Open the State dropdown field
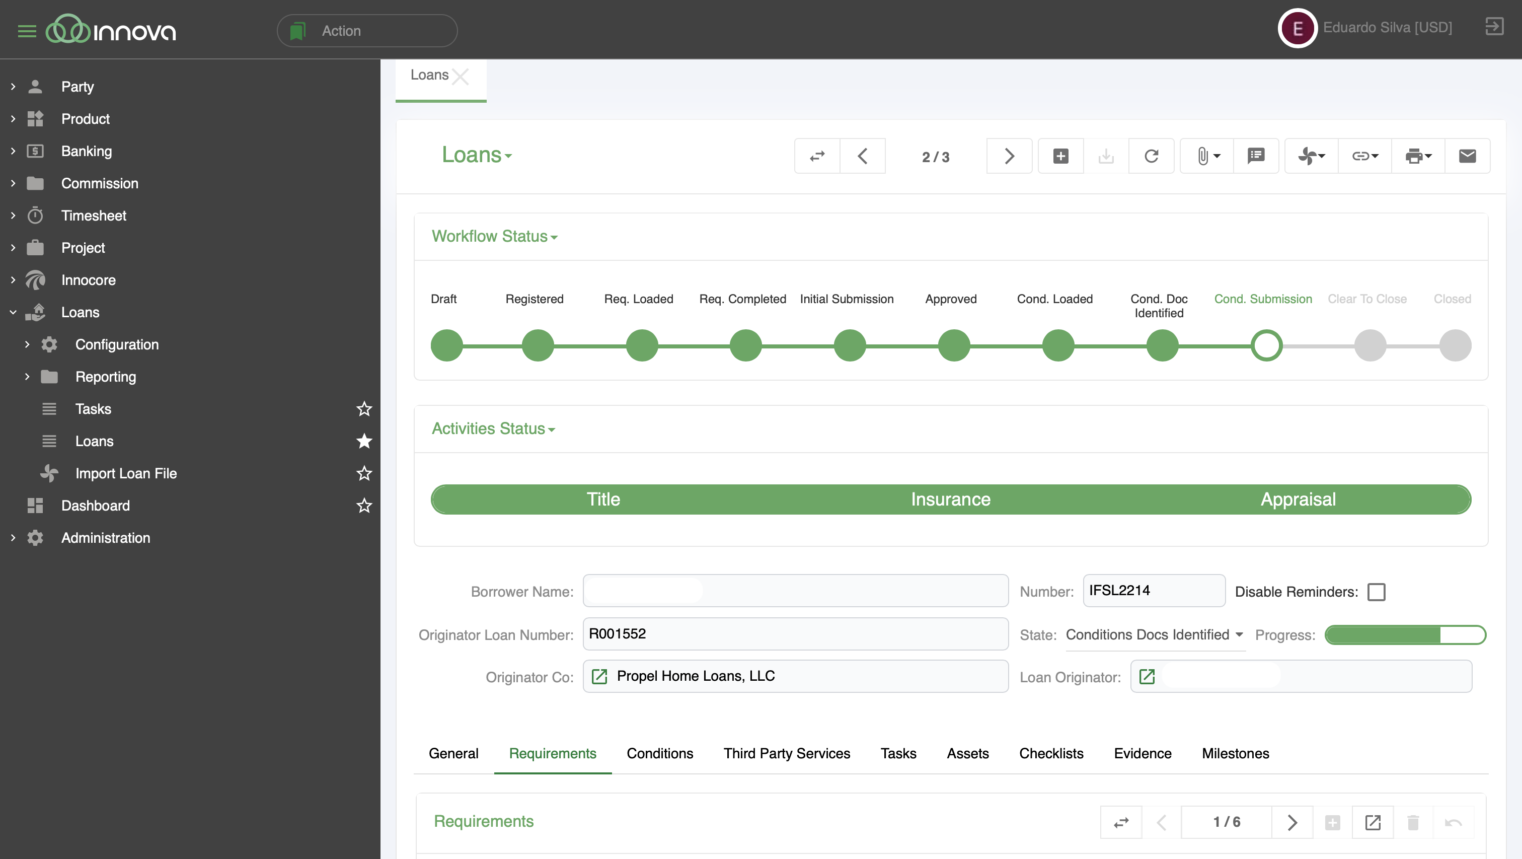 [x=1155, y=634]
